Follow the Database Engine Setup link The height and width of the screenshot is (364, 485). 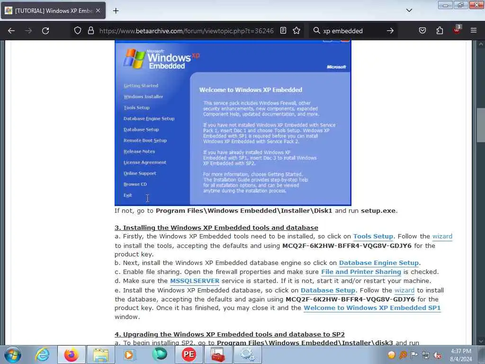click(379, 263)
